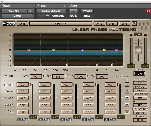Open the Your Mix track selector dropdown

click(x=15, y=11)
